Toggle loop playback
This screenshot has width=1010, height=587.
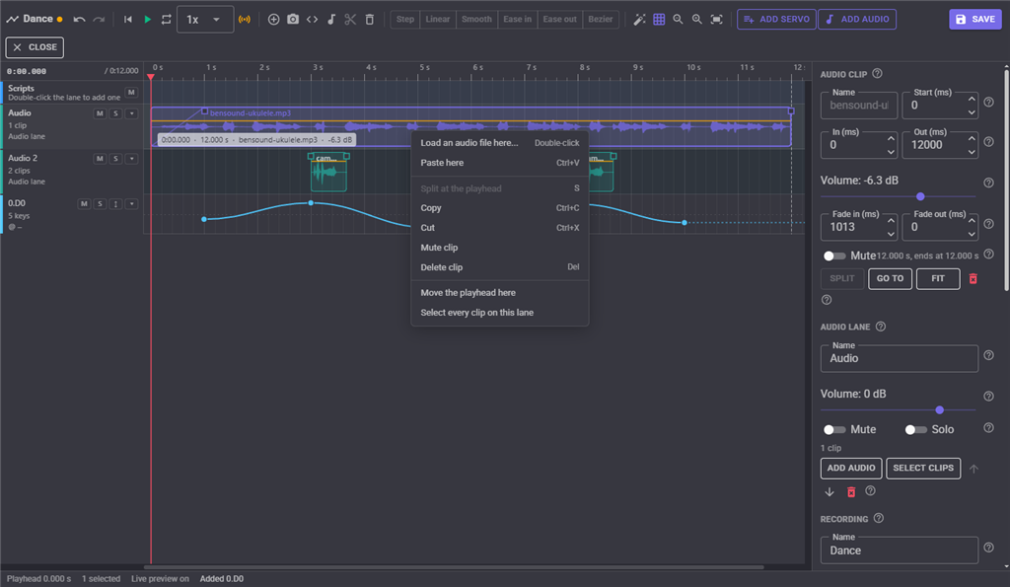[166, 20]
